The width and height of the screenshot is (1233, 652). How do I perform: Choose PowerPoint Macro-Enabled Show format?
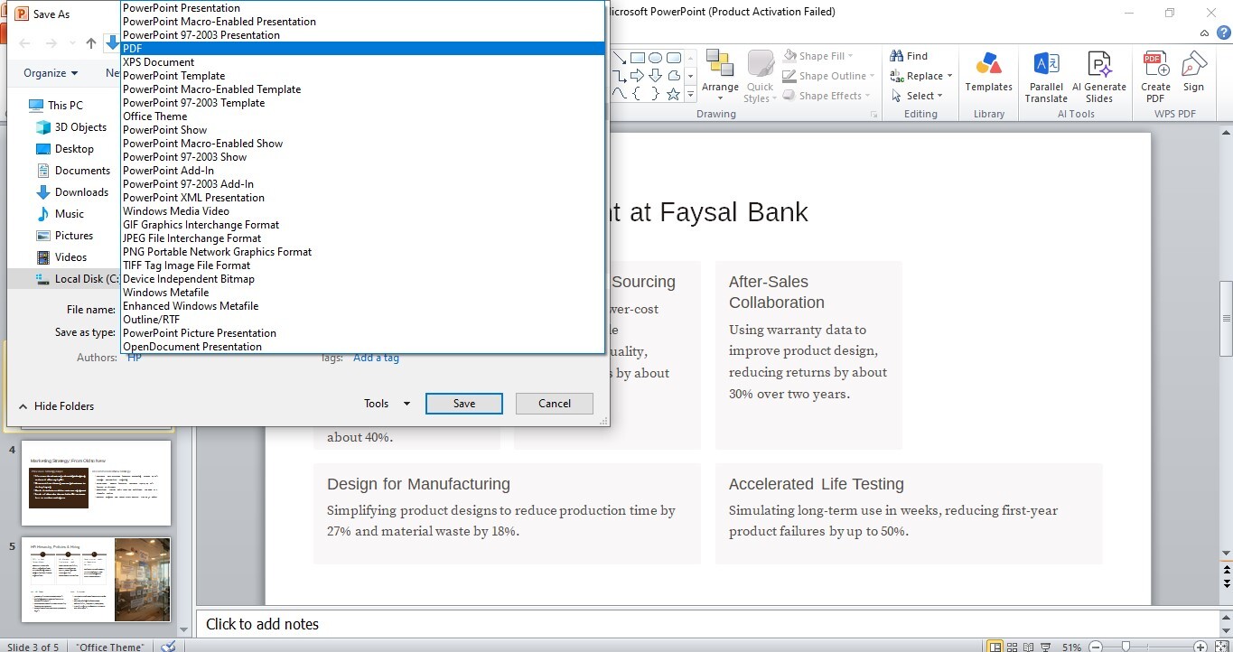point(363,144)
